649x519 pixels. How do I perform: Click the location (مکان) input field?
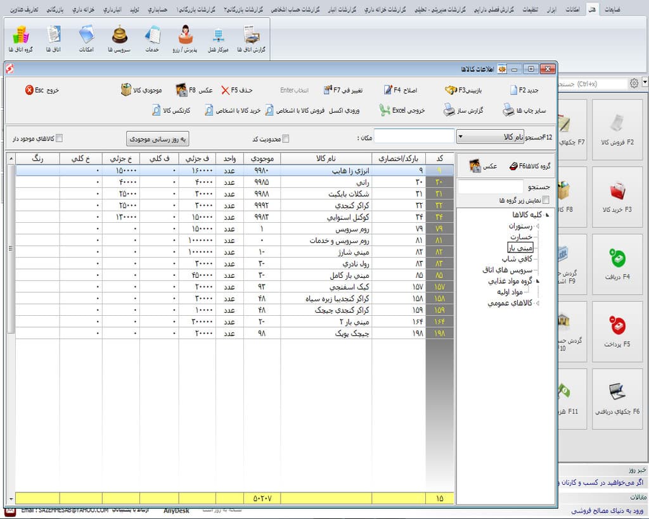[414, 136]
